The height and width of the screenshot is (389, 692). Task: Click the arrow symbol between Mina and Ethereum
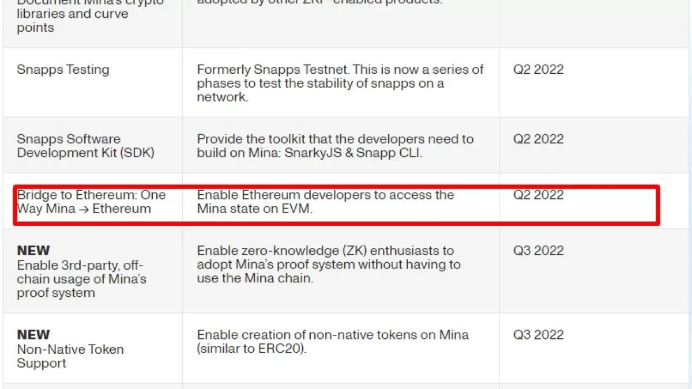point(84,209)
